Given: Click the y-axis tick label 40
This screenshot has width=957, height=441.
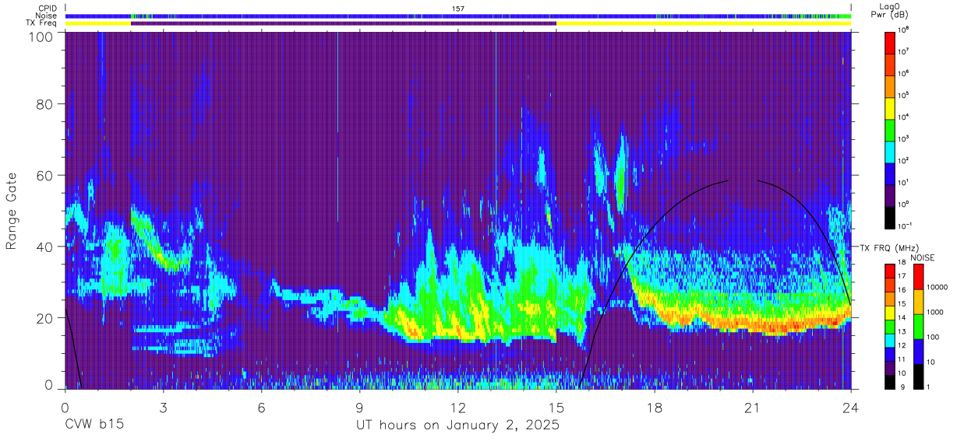Looking at the screenshot, I should [44, 247].
